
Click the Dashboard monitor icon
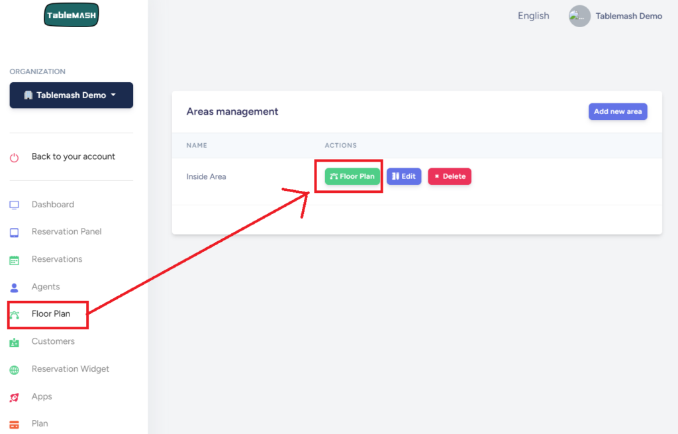click(15, 205)
